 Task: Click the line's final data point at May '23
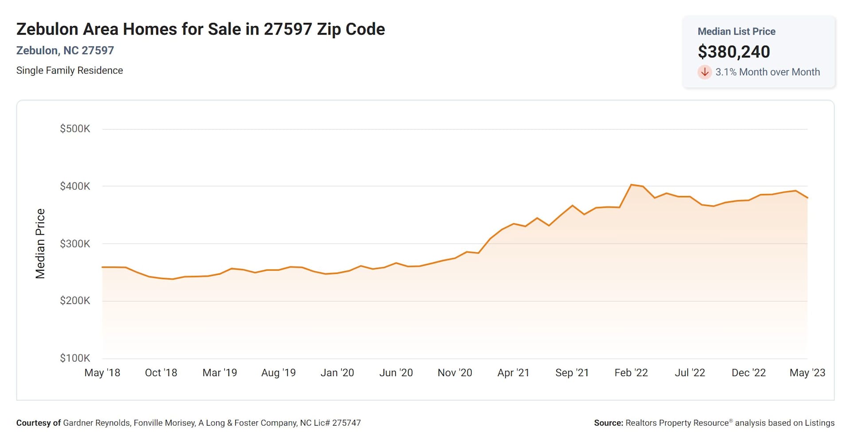click(x=807, y=198)
